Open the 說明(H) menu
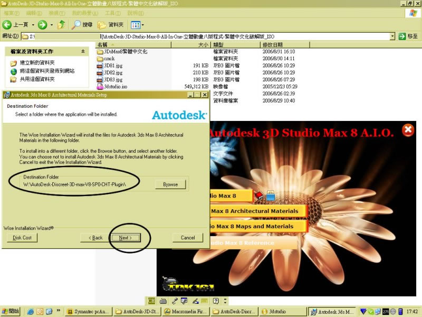Screen dimensions: 422x317 [x=136, y=13]
